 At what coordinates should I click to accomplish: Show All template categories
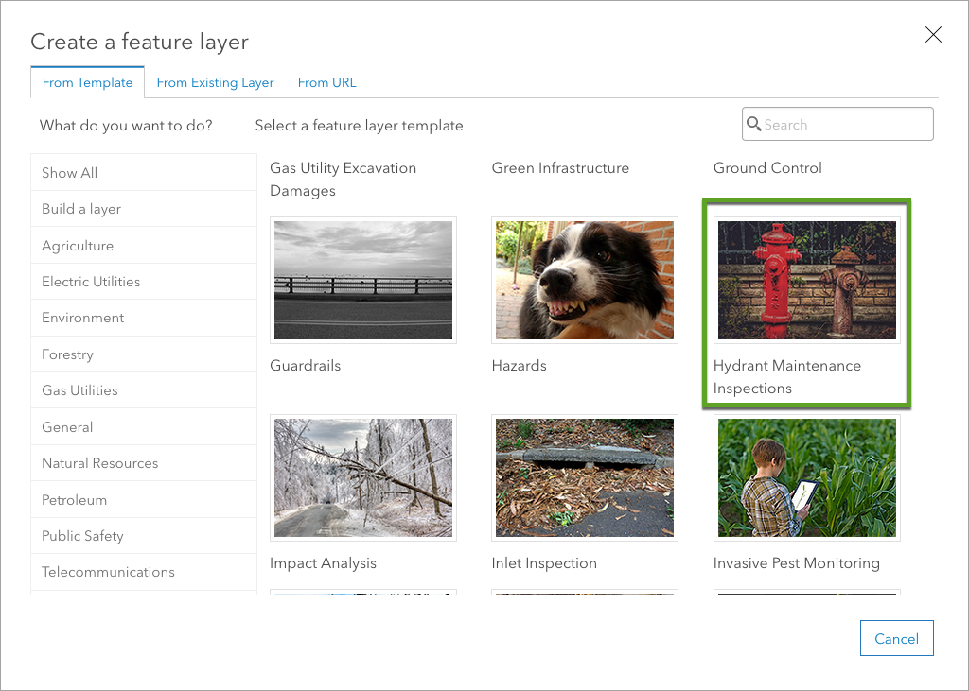pos(70,173)
